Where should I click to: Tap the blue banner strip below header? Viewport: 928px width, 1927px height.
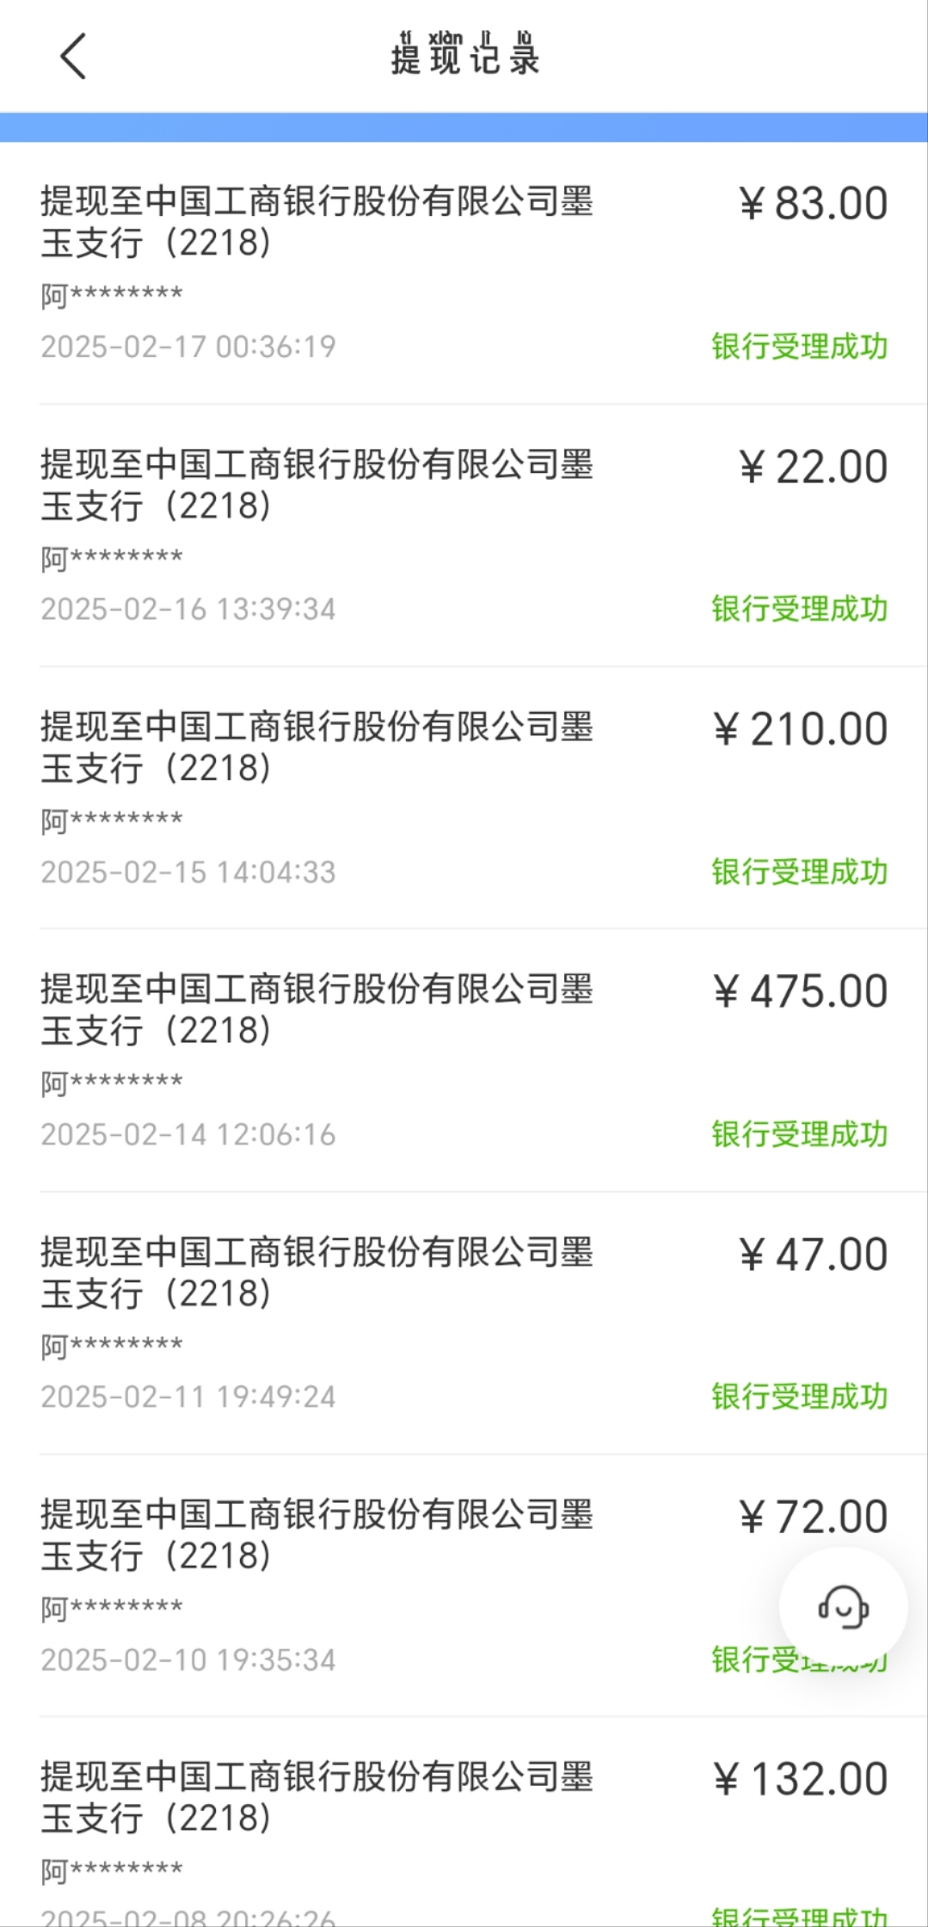click(464, 127)
